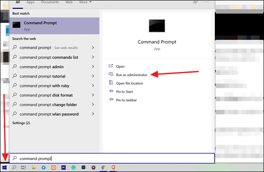Expand the 'command prompt admin' suggestion arrow
Viewport: 264px width, 172px height.
click(93, 67)
